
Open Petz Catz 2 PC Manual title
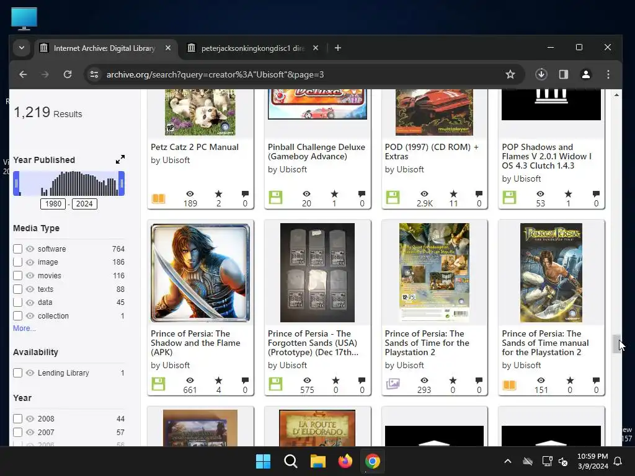pyautogui.click(x=195, y=147)
